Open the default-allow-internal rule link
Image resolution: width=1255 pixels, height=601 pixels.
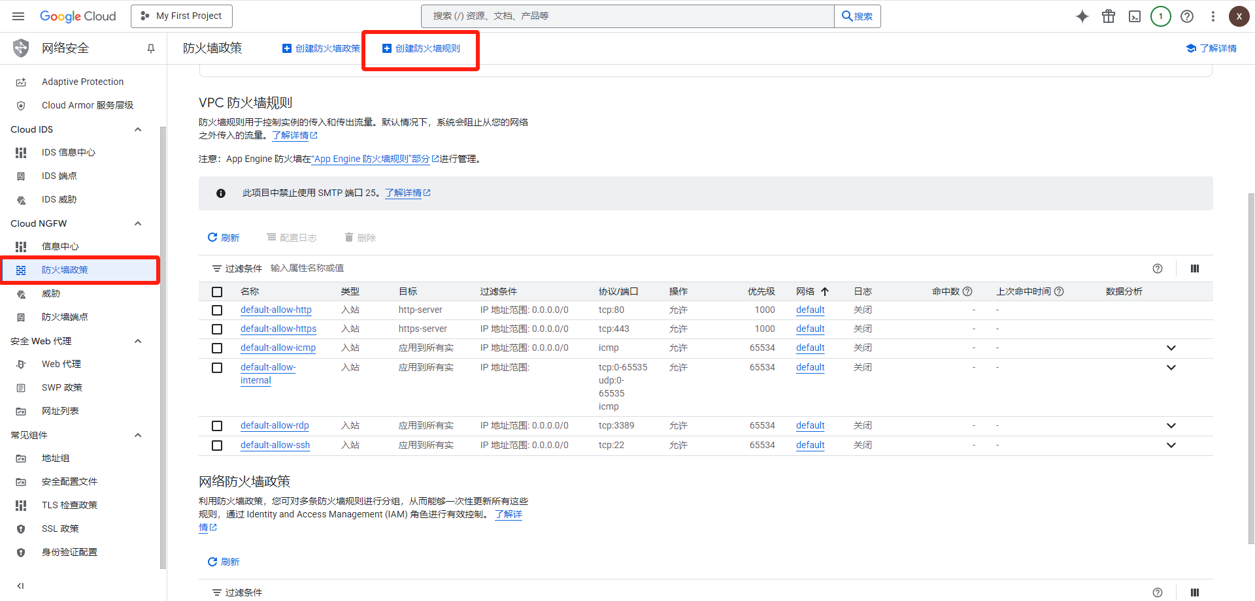click(x=268, y=374)
